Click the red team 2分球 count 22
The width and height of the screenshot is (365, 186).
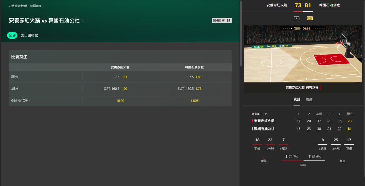[x=270, y=140]
